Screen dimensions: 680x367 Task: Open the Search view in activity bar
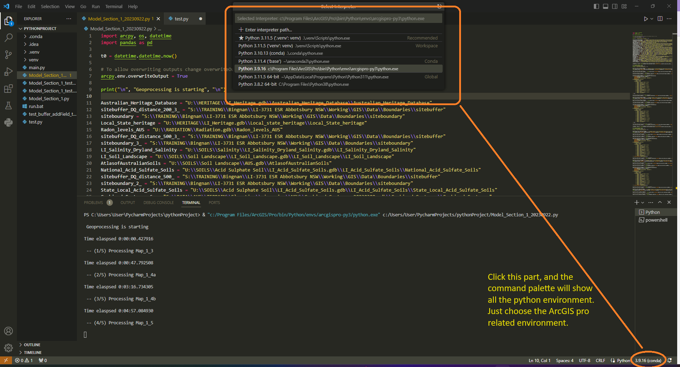tap(8, 37)
